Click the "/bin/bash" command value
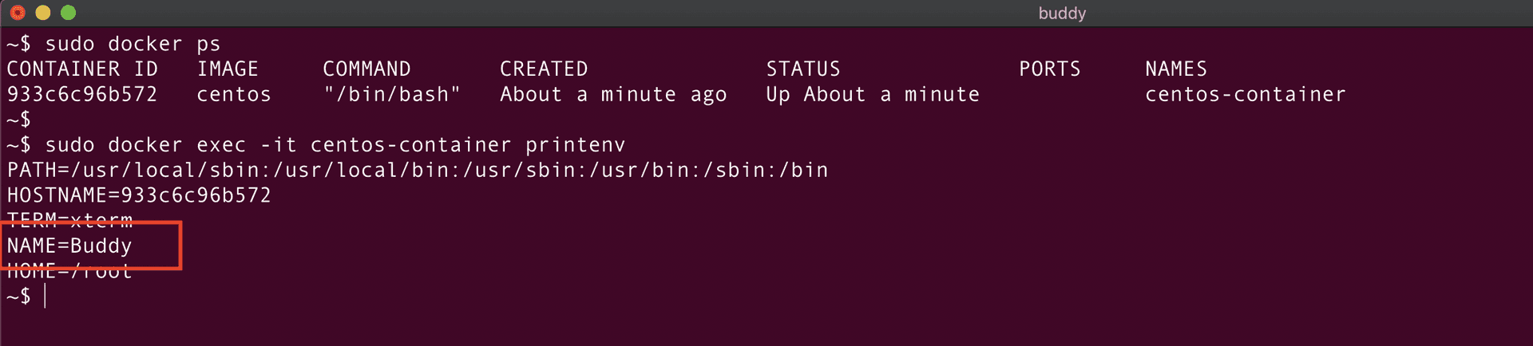 392,95
